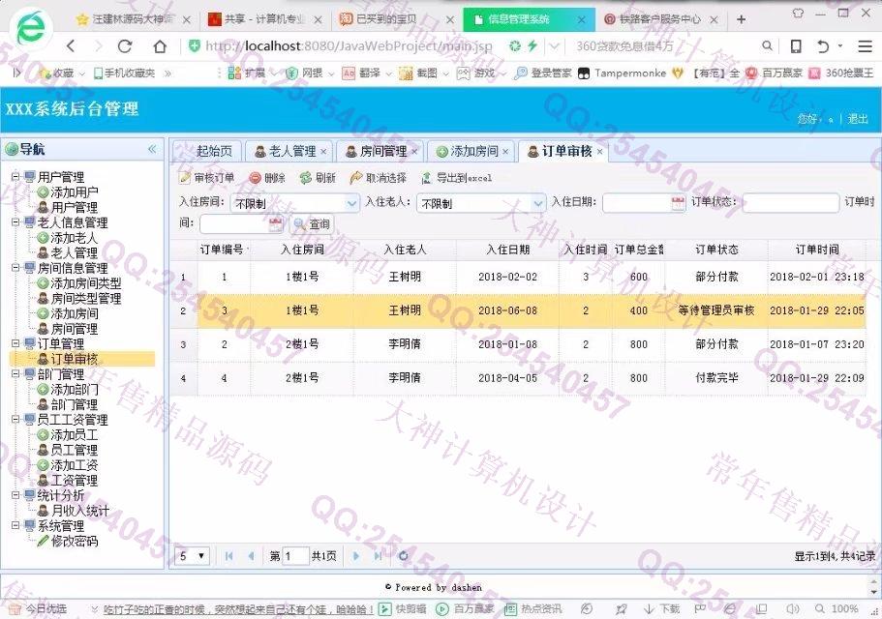
Task: Go to next page in pagination
Action: [355, 556]
